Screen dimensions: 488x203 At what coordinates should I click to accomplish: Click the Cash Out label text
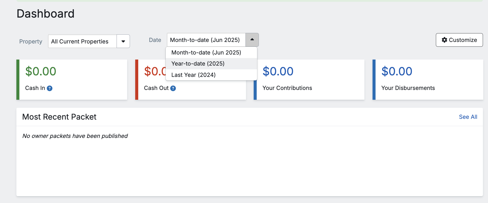coord(156,88)
